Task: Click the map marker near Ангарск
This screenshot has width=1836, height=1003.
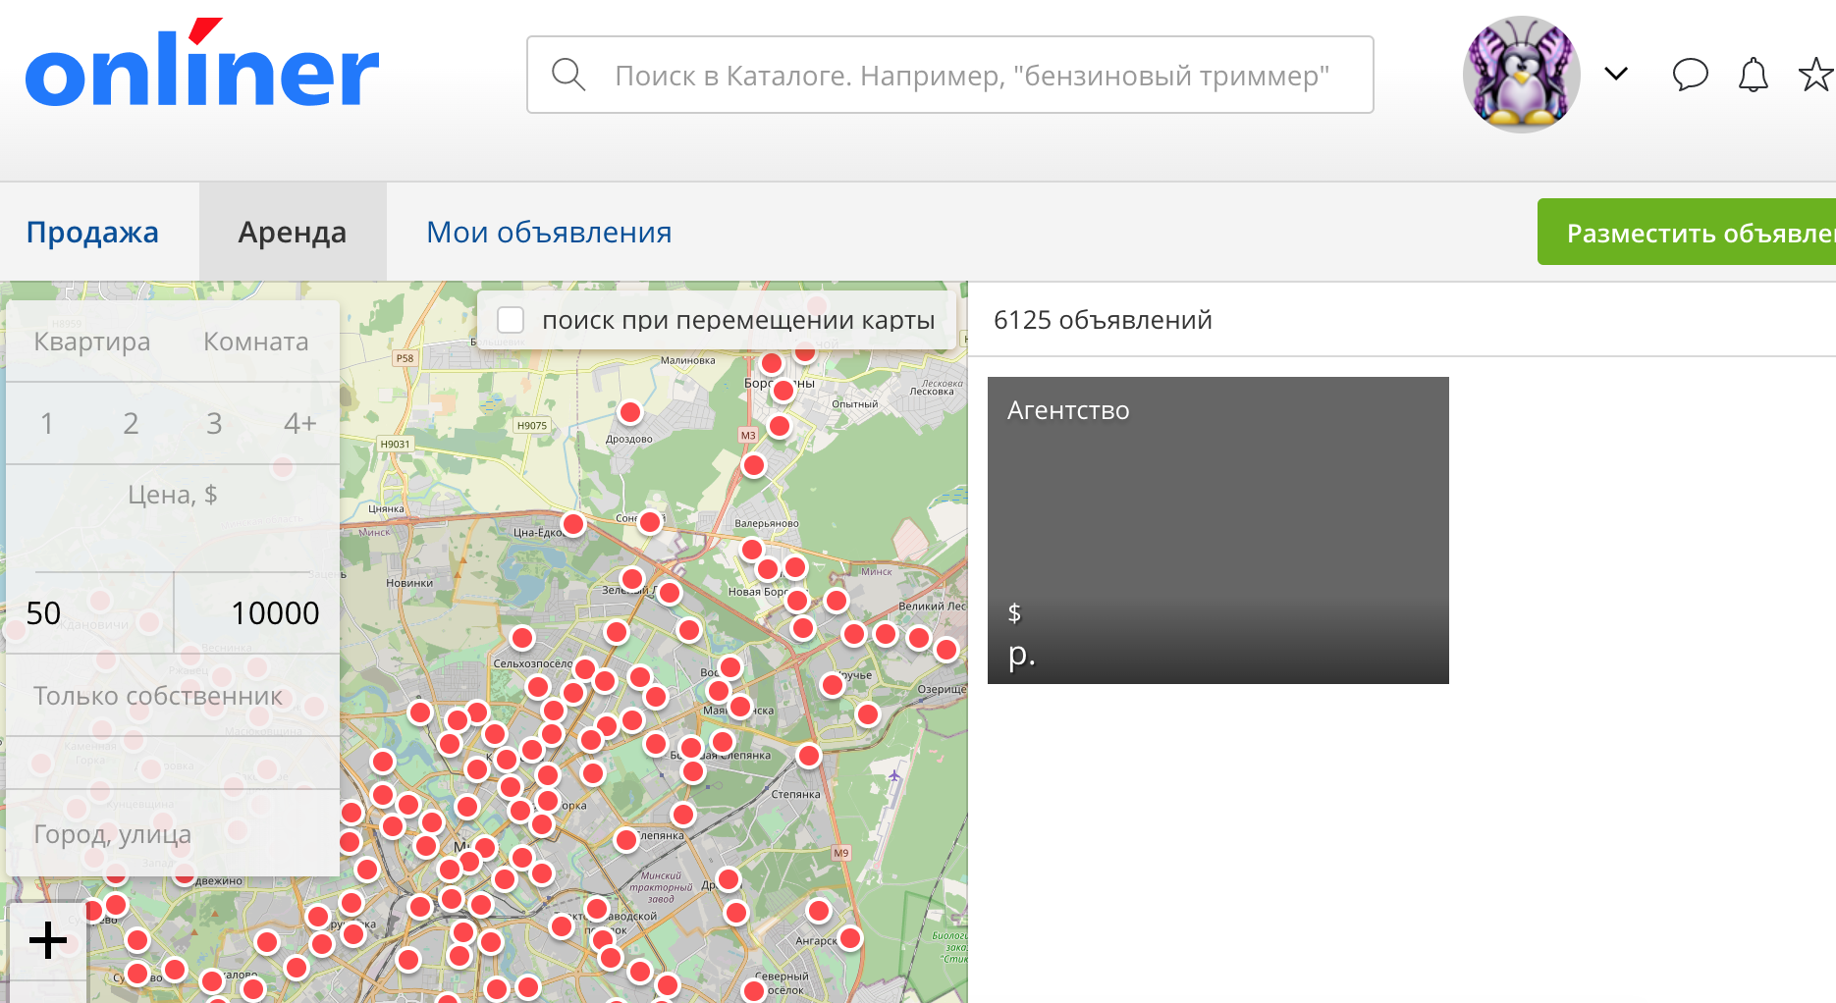Action: point(850,938)
